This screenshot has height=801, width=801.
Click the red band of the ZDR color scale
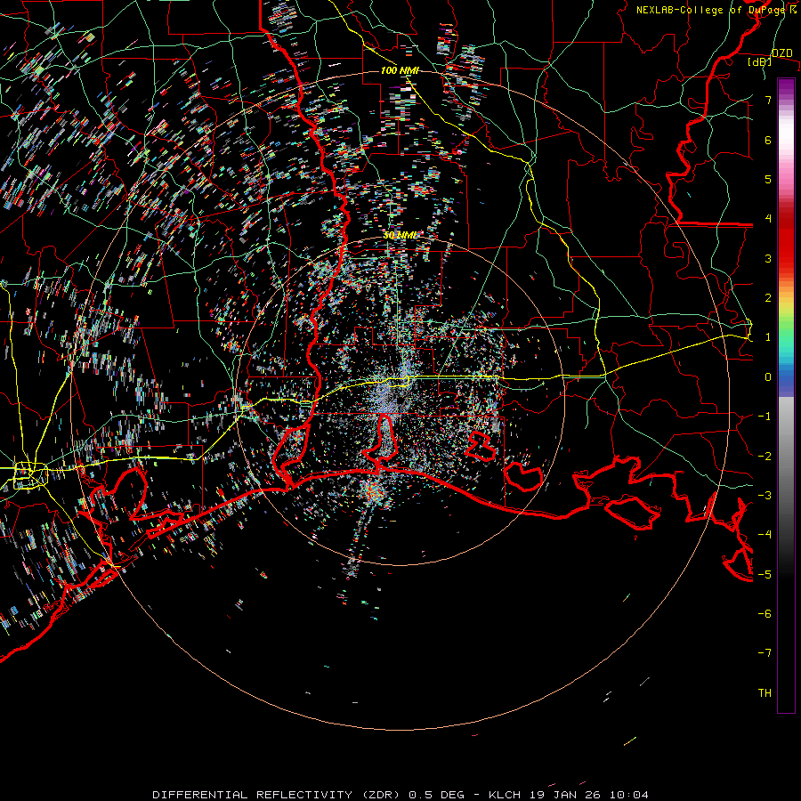pyautogui.click(x=786, y=240)
